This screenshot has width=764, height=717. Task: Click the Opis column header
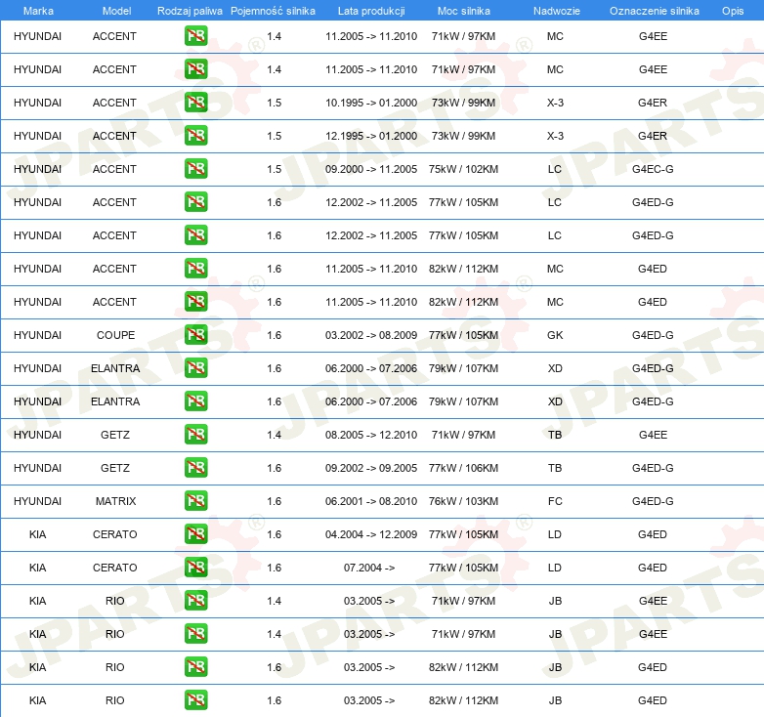click(x=733, y=11)
